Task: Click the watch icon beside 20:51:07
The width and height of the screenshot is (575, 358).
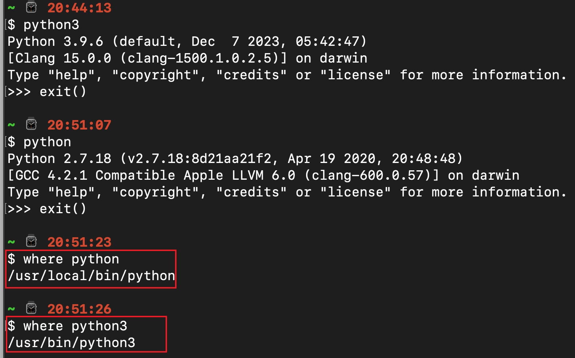Action: (31, 124)
